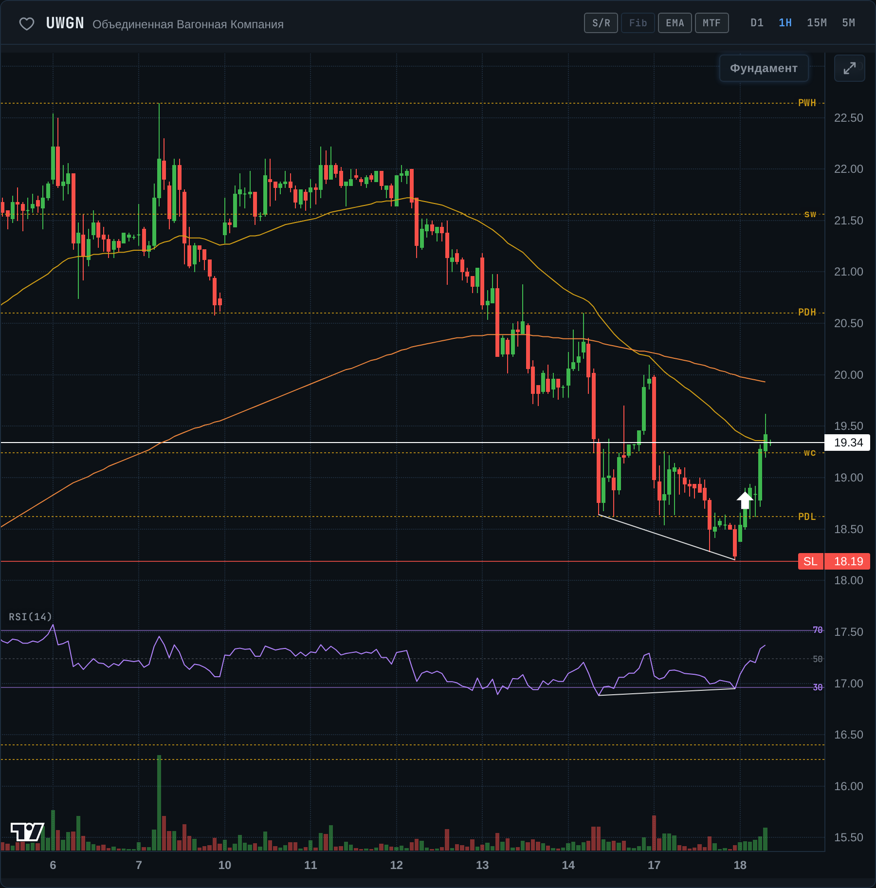The image size is (876, 888).
Task: Click the 20.00 price axis label
Action: pos(849,375)
